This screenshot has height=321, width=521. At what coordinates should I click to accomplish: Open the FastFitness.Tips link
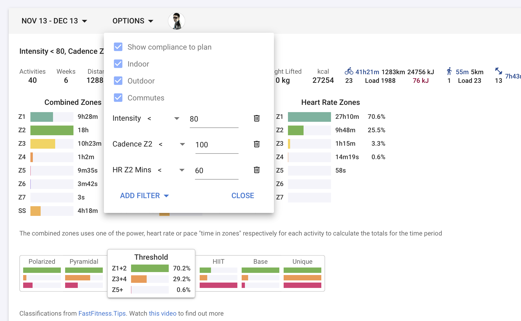pos(102,313)
